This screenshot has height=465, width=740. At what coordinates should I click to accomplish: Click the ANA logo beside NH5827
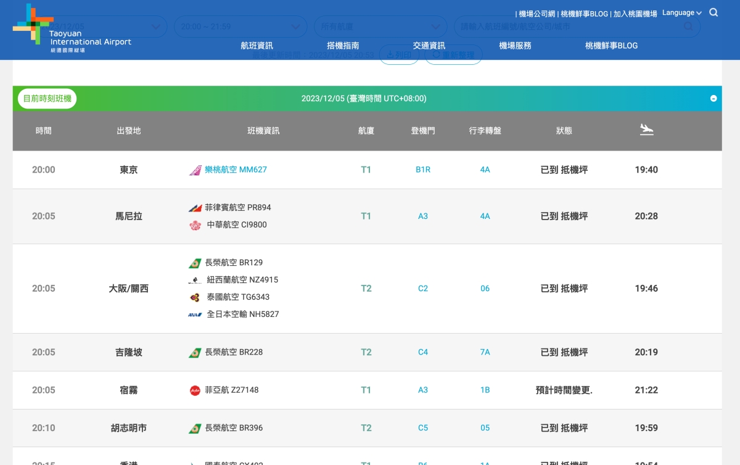(195, 315)
